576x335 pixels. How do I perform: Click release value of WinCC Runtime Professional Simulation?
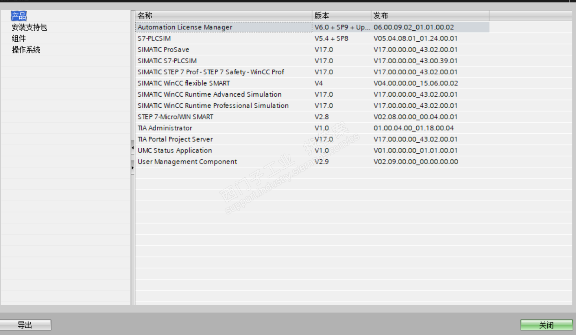tap(415, 106)
